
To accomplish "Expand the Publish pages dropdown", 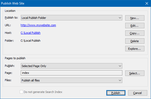I will [72, 66].
